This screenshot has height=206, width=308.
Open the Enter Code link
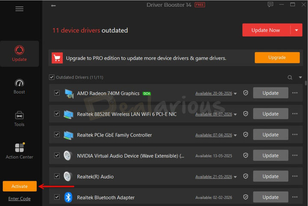(x=19, y=199)
